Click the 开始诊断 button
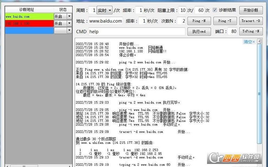This screenshot has height=167, width=268. (x=251, y=10)
